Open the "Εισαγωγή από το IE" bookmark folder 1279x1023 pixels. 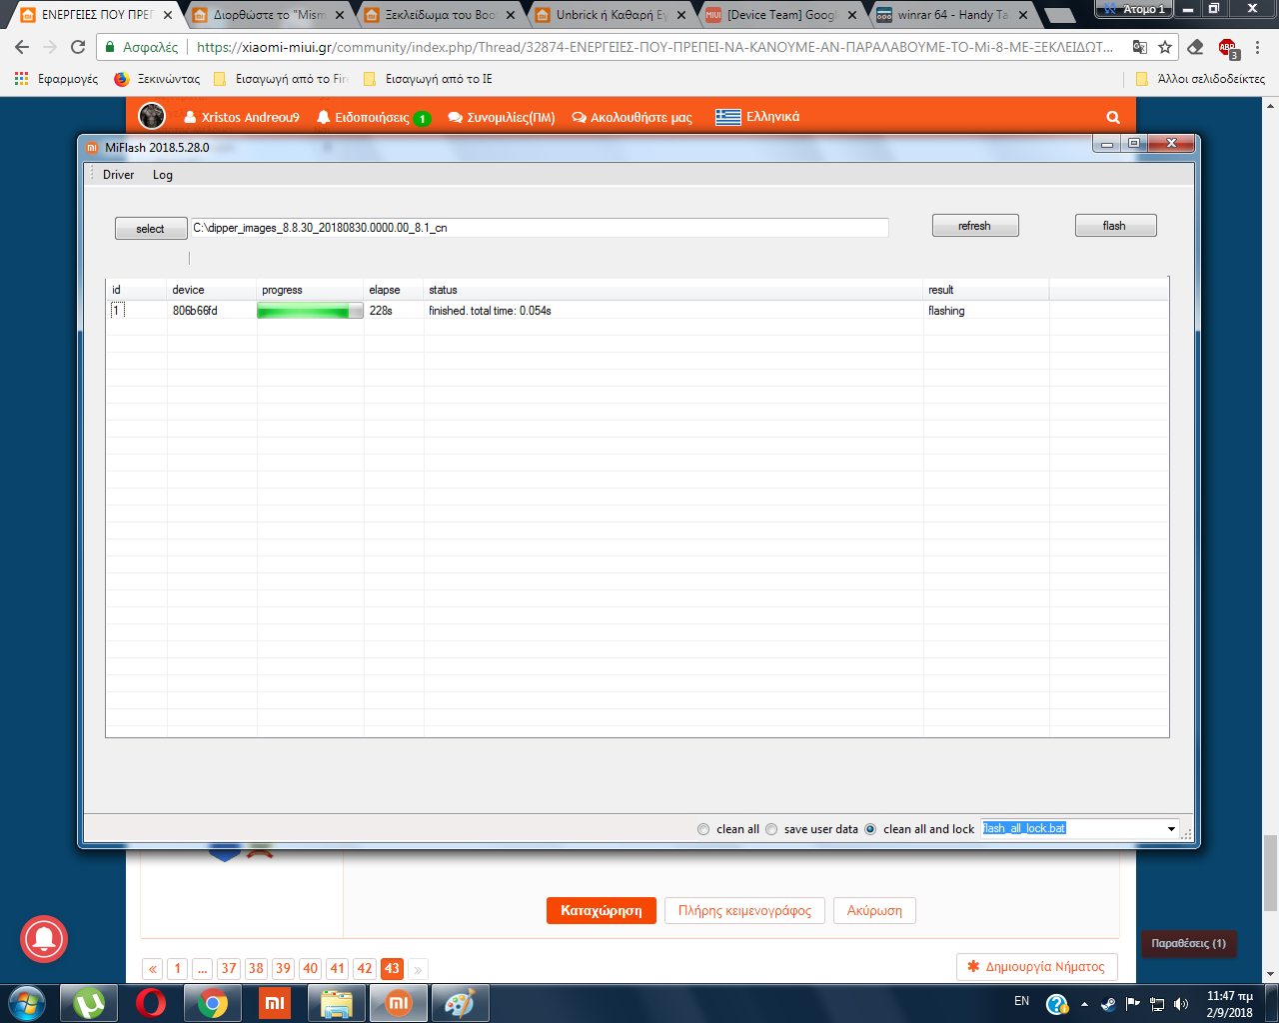[428, 79]
